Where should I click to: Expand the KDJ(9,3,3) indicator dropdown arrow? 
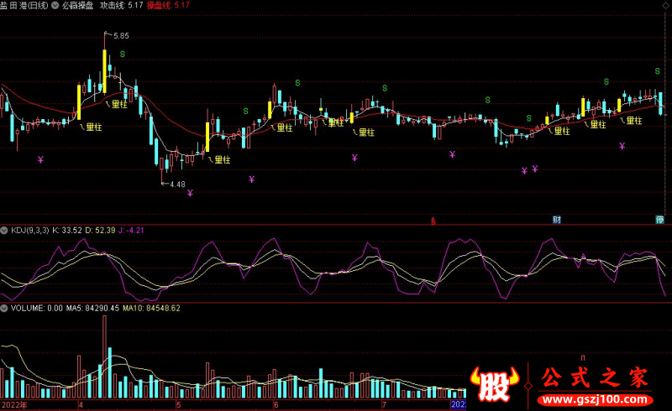click(x=4, y=231)
